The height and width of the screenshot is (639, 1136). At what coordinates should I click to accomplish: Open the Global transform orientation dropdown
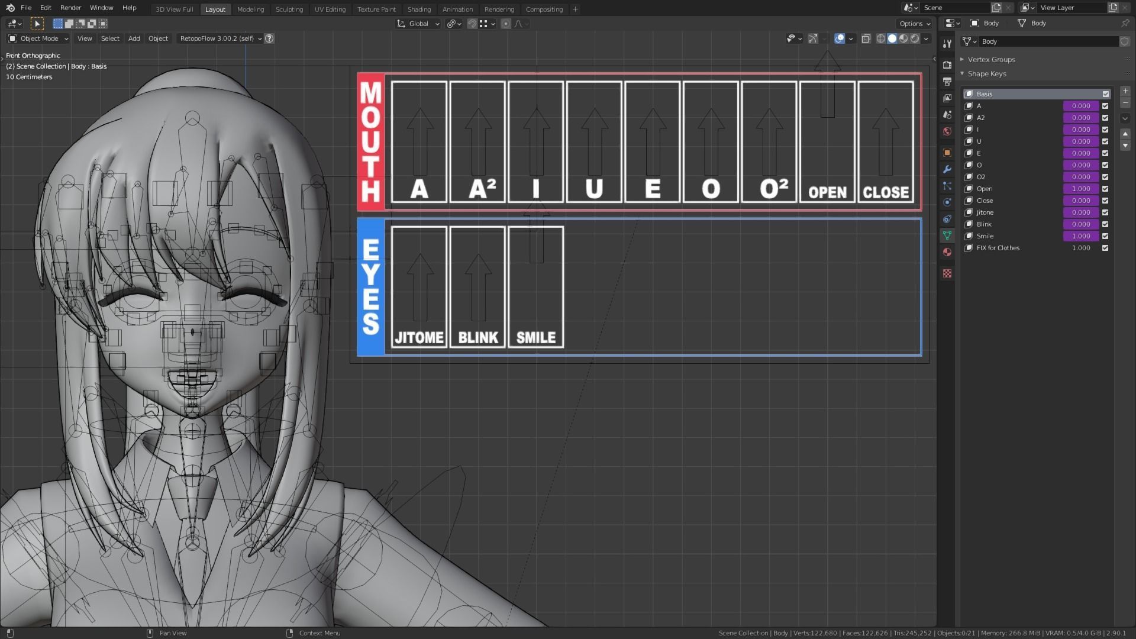point(418,24)
